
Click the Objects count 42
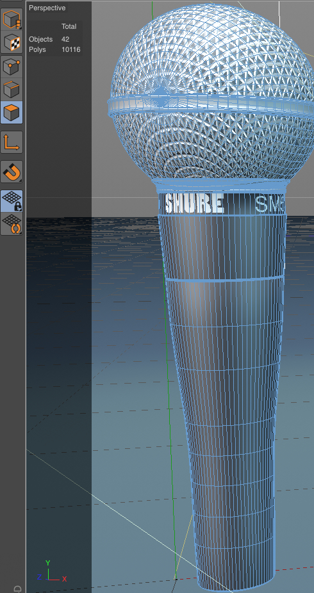65,39
